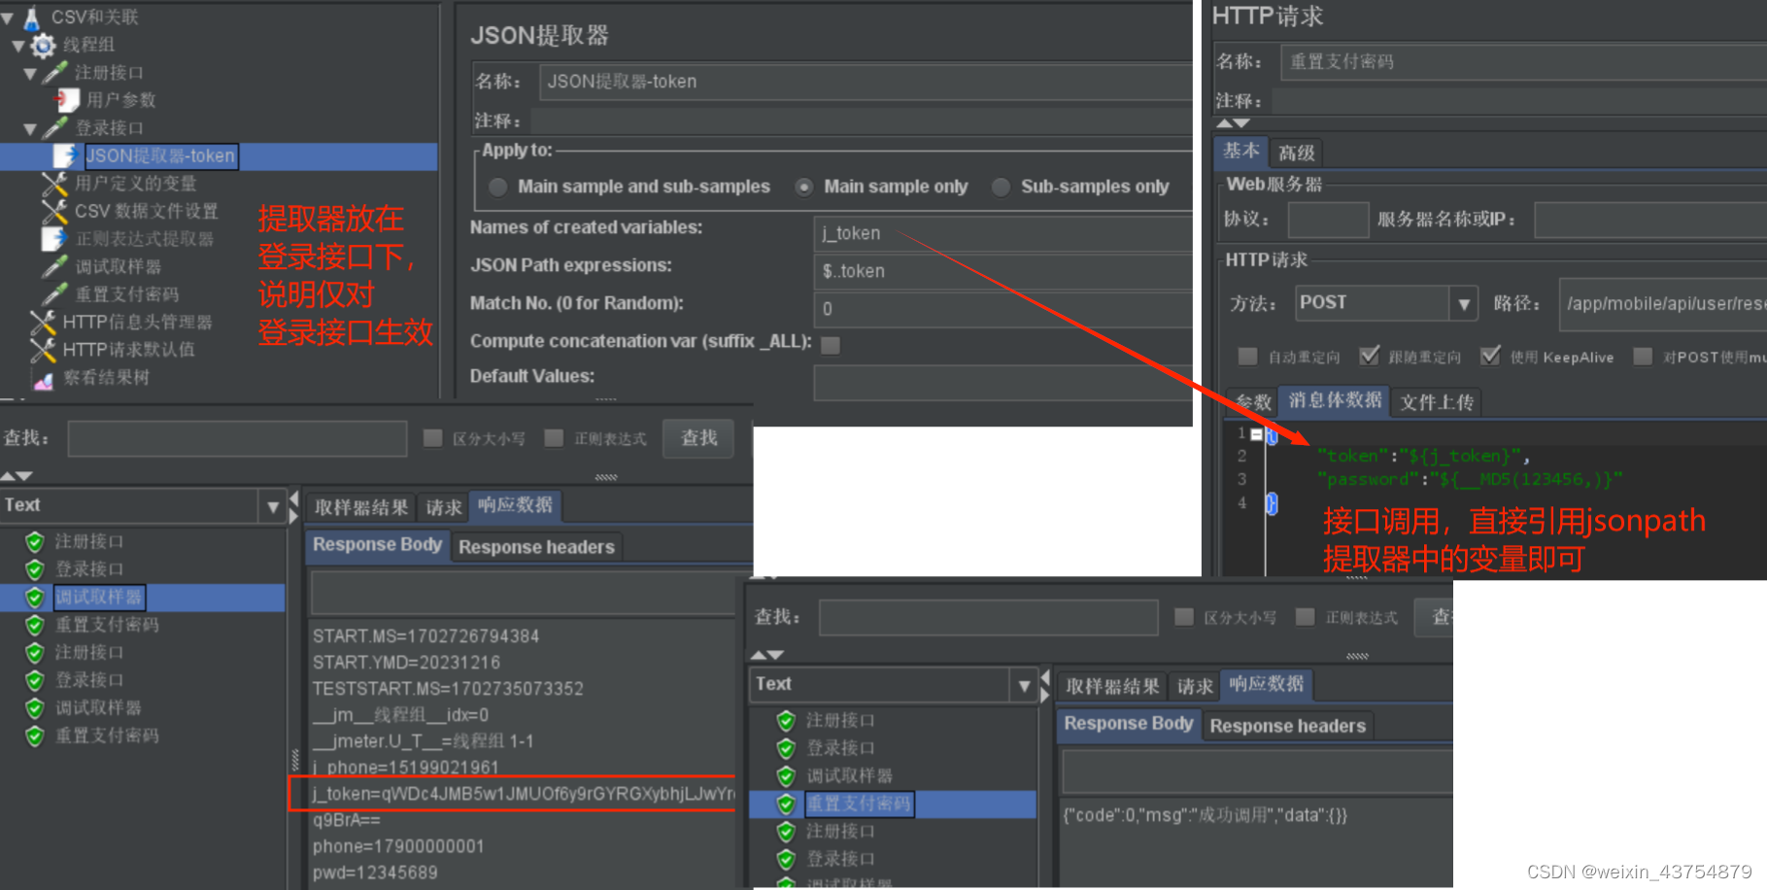Click the closing bracket marker on body line 4
The width and height of the screenshot is (1767, 890).
[x=1271, y=503]
